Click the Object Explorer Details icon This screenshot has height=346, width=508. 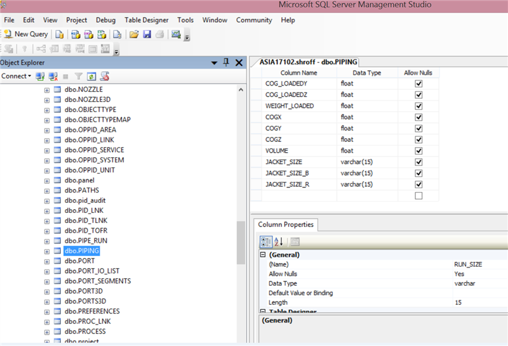click(x=104, y=76)
